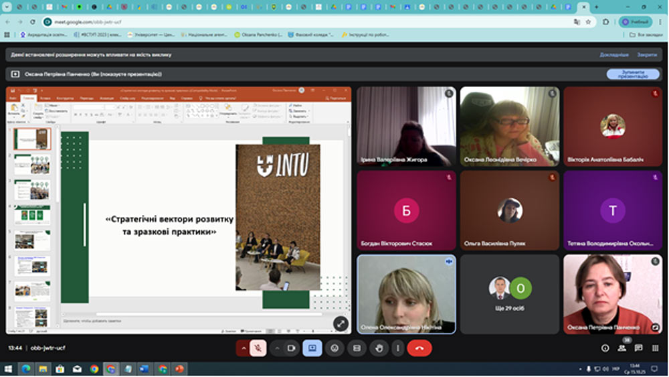Click the active present screen icon
Image resolution: width=669 pixels, height=377 pixels.
pyautogui.click(x=312, y=348)
